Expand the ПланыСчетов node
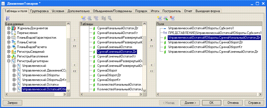 pos(9,42)
